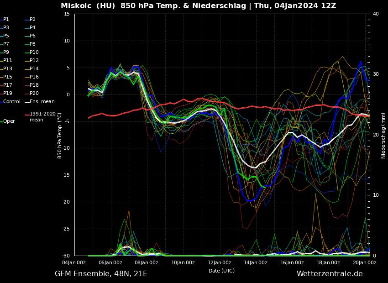Select the P16 legend entry

34,77
